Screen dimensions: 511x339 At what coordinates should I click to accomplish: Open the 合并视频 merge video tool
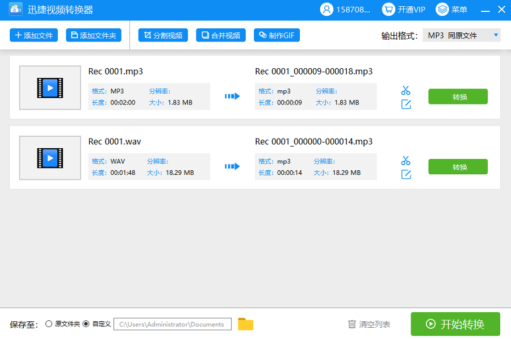point(221,35)
